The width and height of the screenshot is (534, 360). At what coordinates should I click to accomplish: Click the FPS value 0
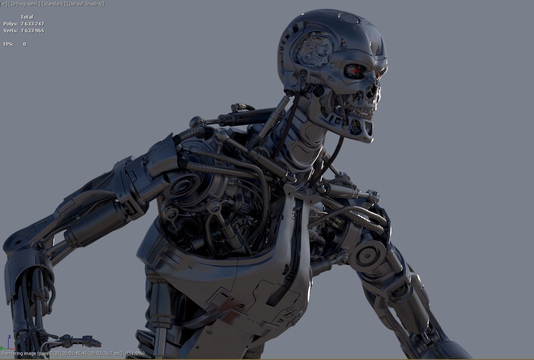point(25,44)
